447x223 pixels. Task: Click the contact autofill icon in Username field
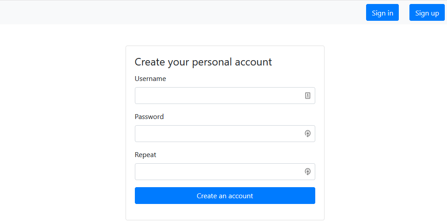[x=308, y=96]
